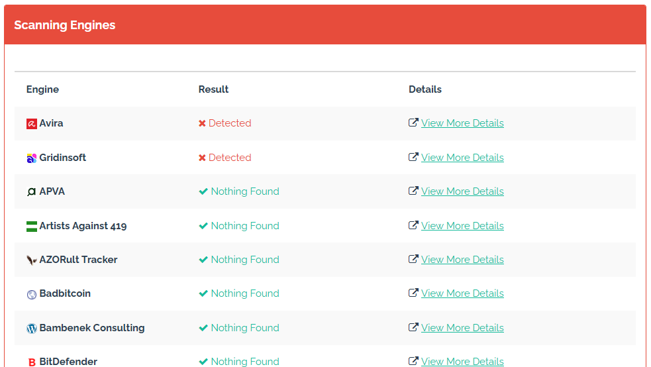Image resolution: width=651 pixels, height=367 pixels.
Task: Open View More Details for Avira
Action: pyautogui.click(x=462, y=123)
